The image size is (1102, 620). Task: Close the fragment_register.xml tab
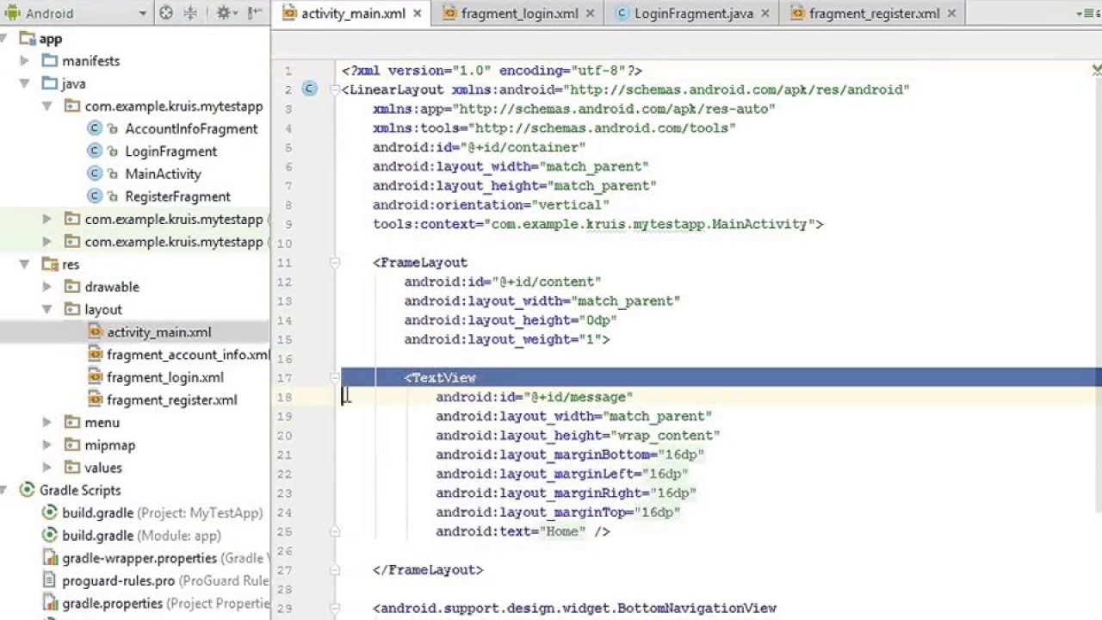coord(951,14)
